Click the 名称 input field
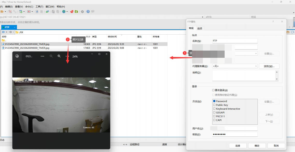 (234, 41)
